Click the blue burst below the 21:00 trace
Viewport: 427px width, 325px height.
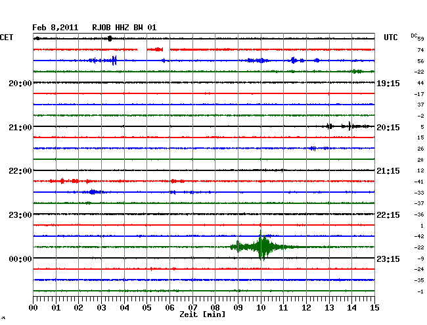click(313, 148)
